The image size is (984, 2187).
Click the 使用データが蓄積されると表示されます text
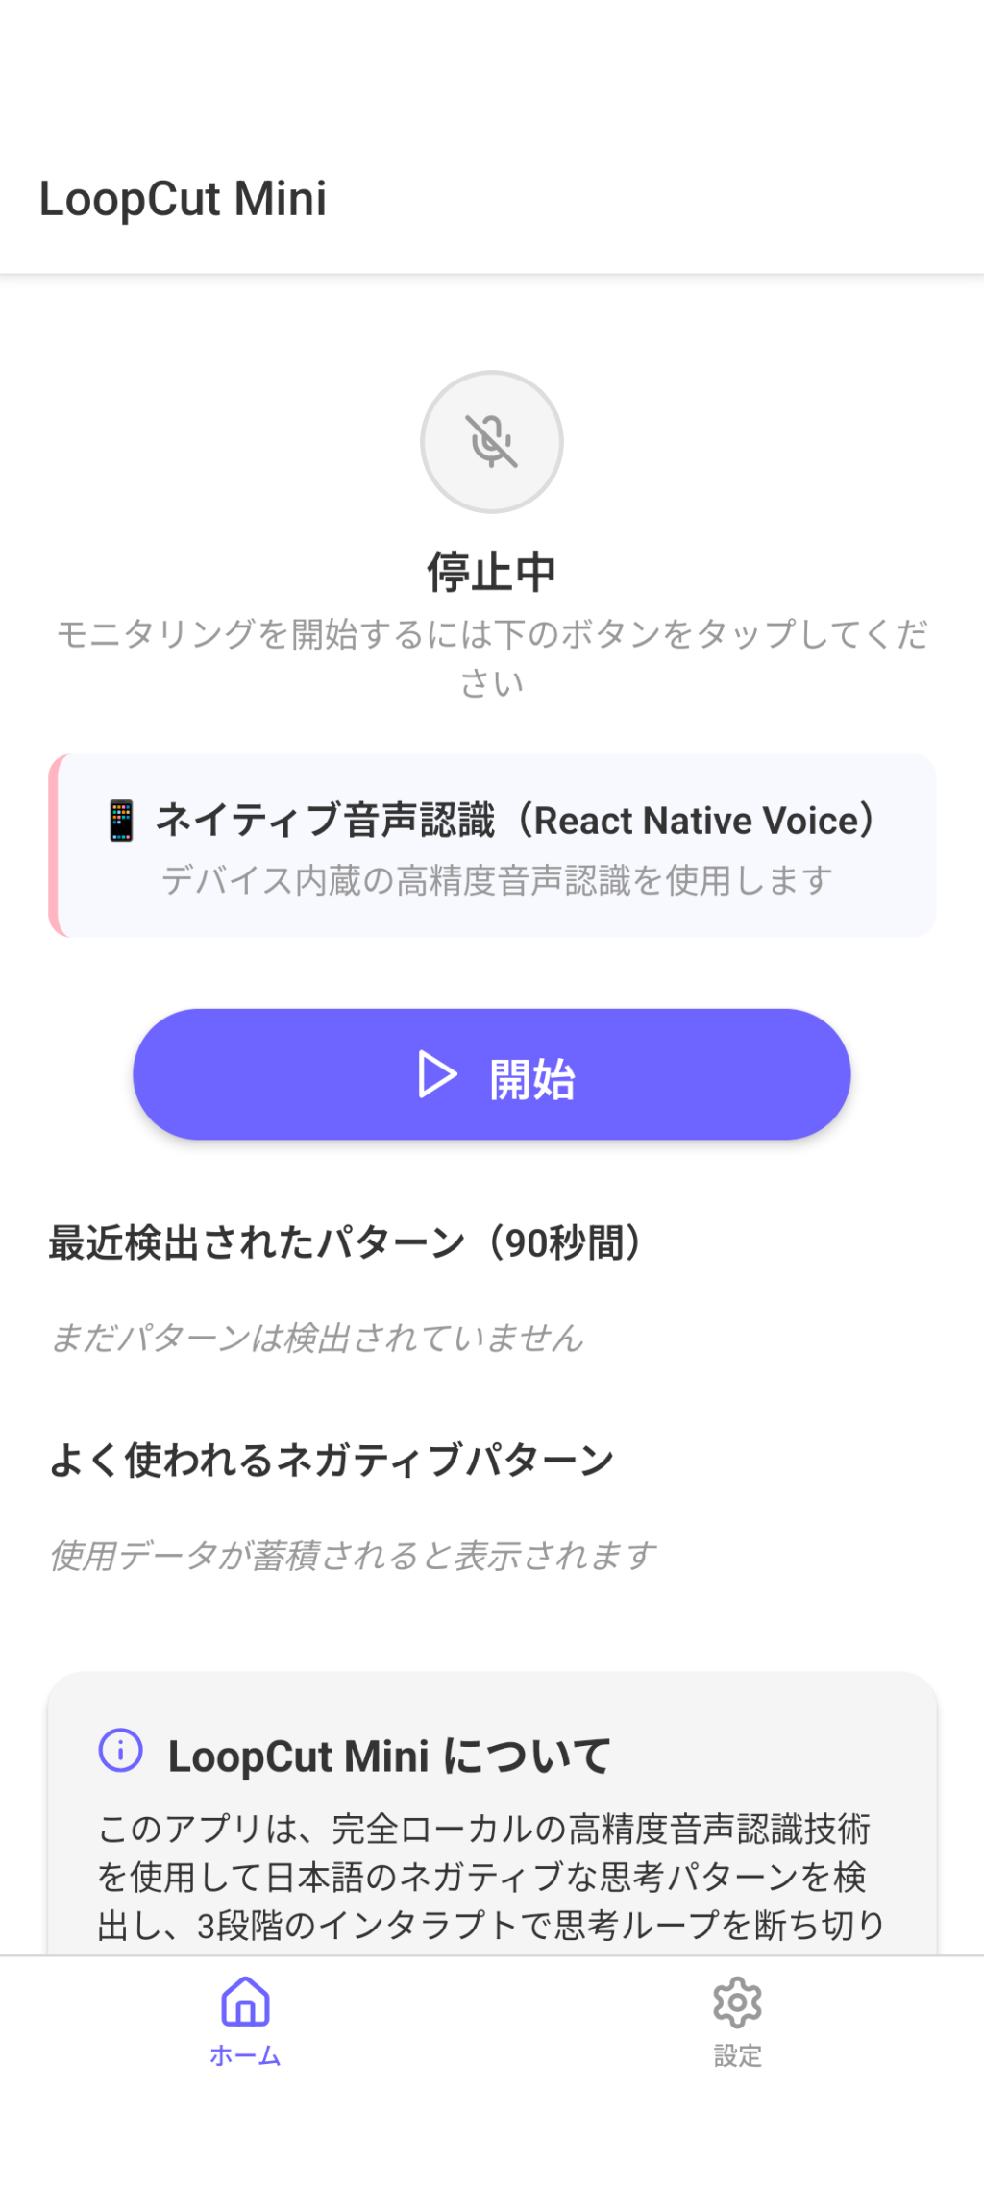352,1555
